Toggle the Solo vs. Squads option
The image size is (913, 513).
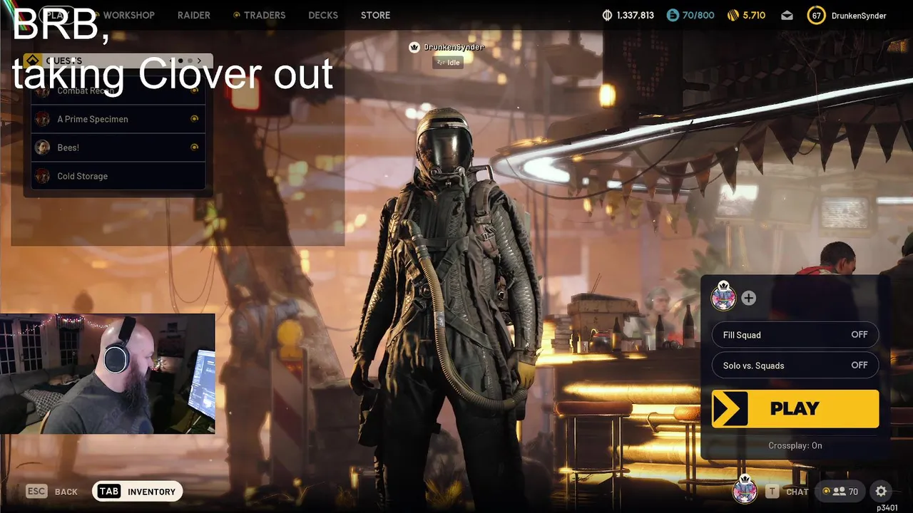(795, 366)
